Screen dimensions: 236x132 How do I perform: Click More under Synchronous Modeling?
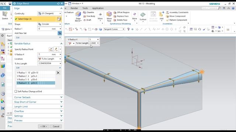click(x=135, y=16)
